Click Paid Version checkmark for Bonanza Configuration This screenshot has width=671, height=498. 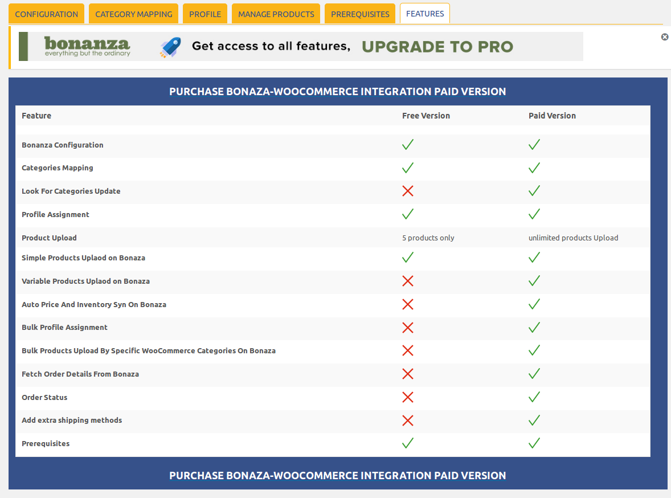(534, 145)
